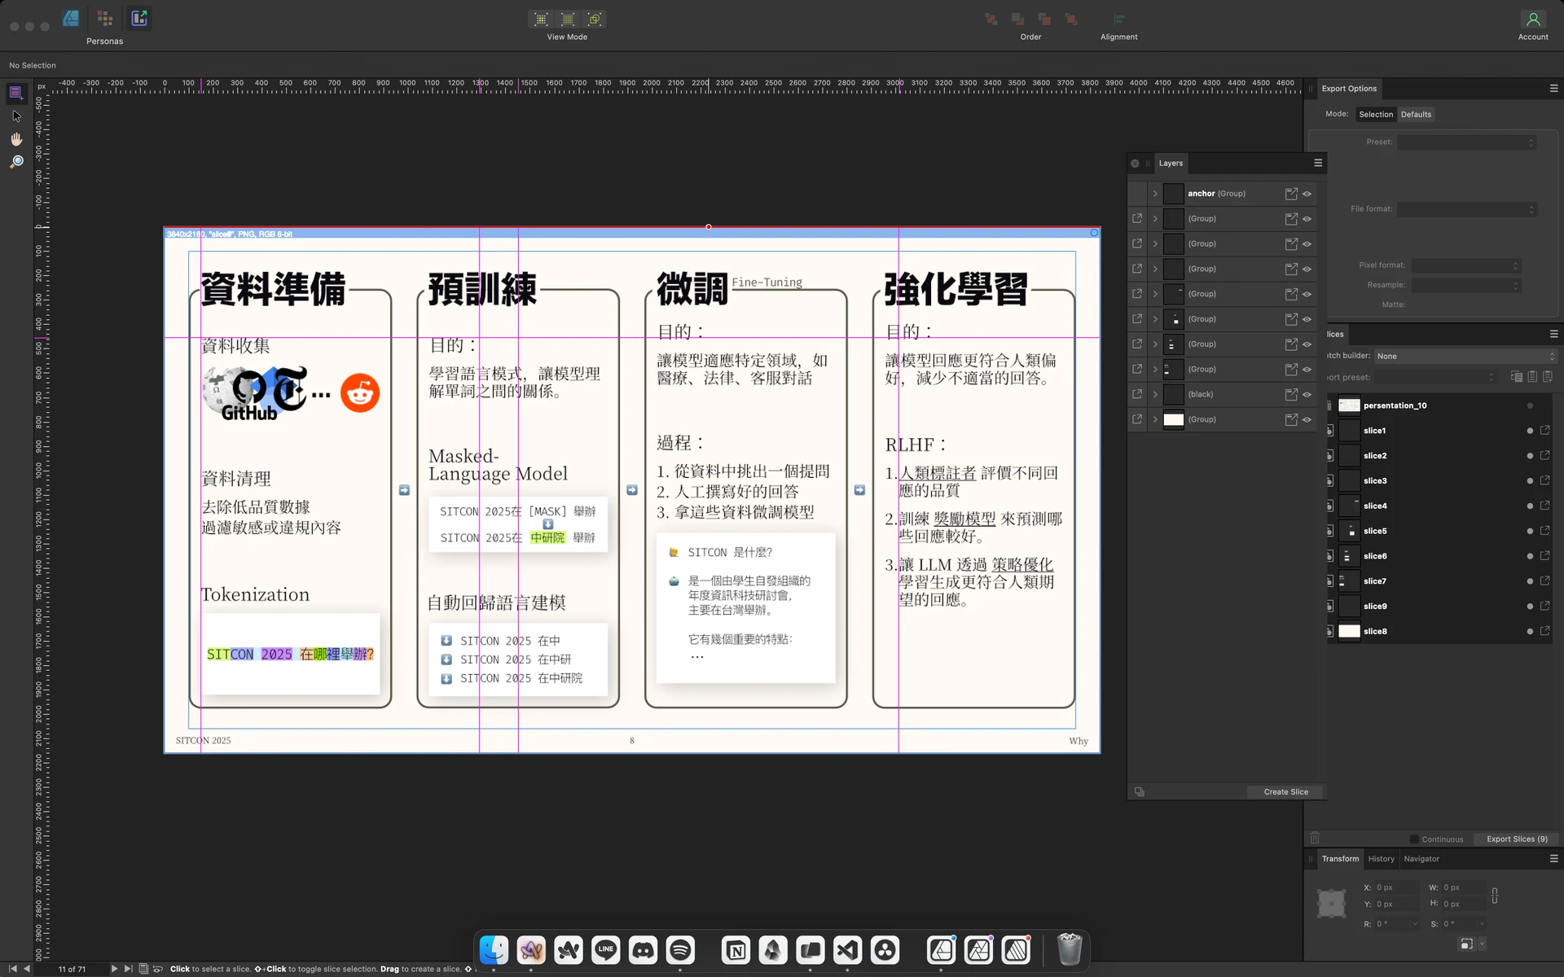
Task: Switch Export Options mode to Defaults
Action: click(x=1416, y=114)
